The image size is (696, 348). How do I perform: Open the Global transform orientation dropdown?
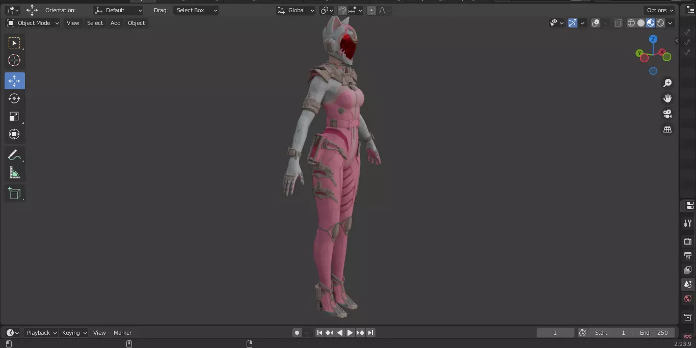coord(296,10)
